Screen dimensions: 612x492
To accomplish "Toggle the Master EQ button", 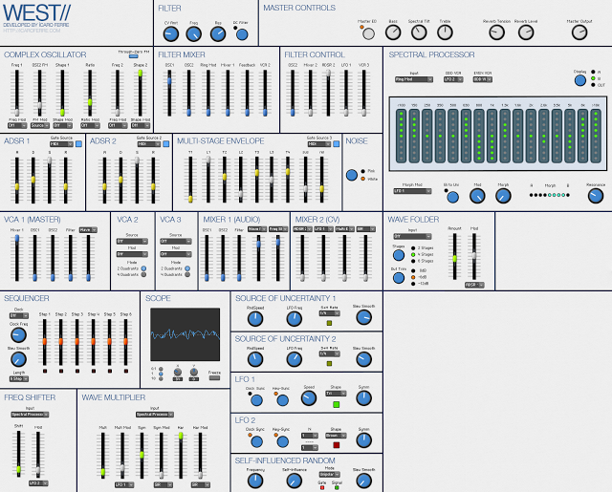I will coord(368,34).
